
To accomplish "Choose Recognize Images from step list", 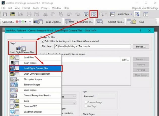I will (x=36, y=79).
